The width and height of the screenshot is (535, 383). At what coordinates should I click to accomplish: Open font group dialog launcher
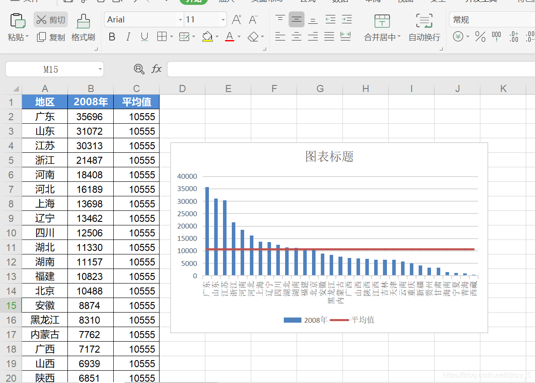point(265,50)
